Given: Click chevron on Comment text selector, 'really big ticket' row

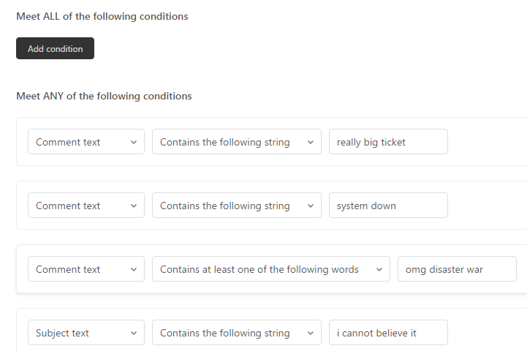Looking at the screenshot, I should [133, 143].
